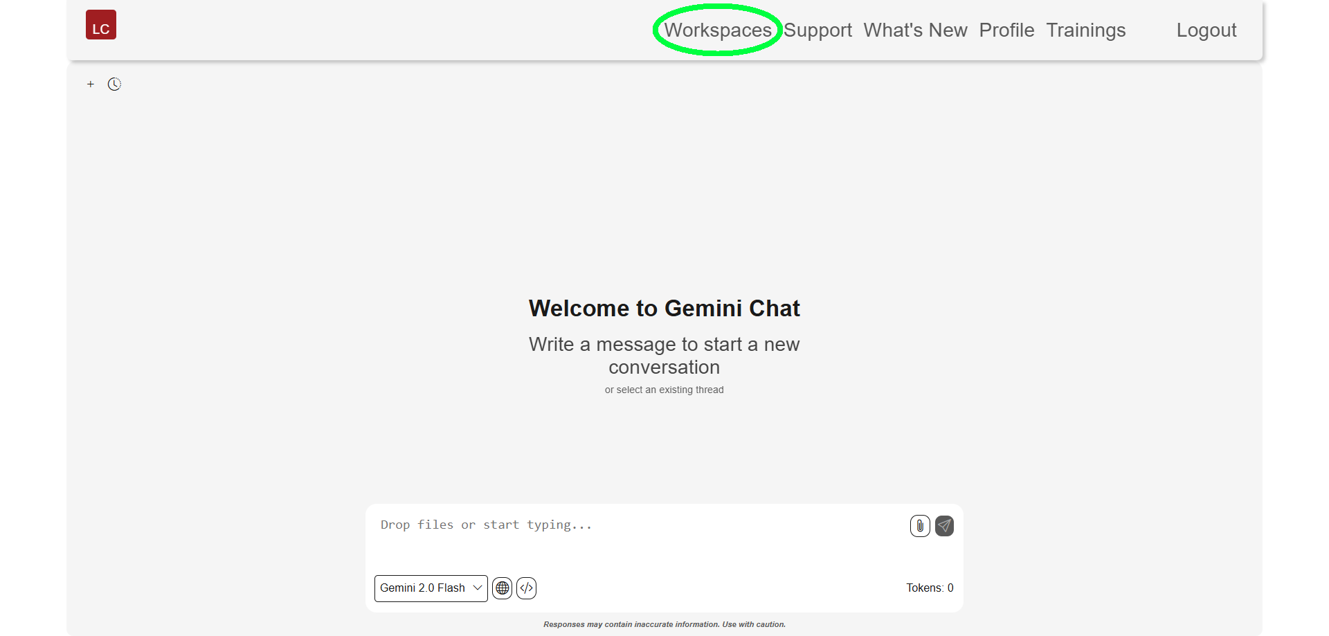Viewport: 1329px width, 636px height.
Task: Toggle web search globe icon
Action: (503, 588)
